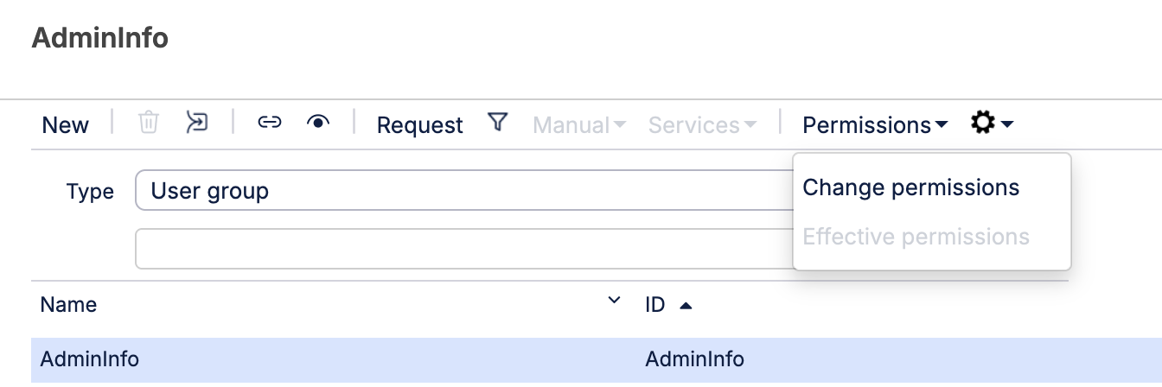Click the AdminInfo value in the ID column
The width and height of the screenshot is (1162, 387).
[x=694, y=359]
